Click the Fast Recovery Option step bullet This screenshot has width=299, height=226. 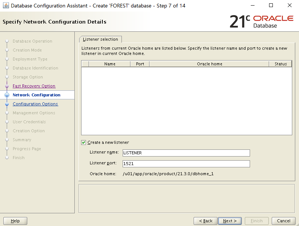point(7,86)
